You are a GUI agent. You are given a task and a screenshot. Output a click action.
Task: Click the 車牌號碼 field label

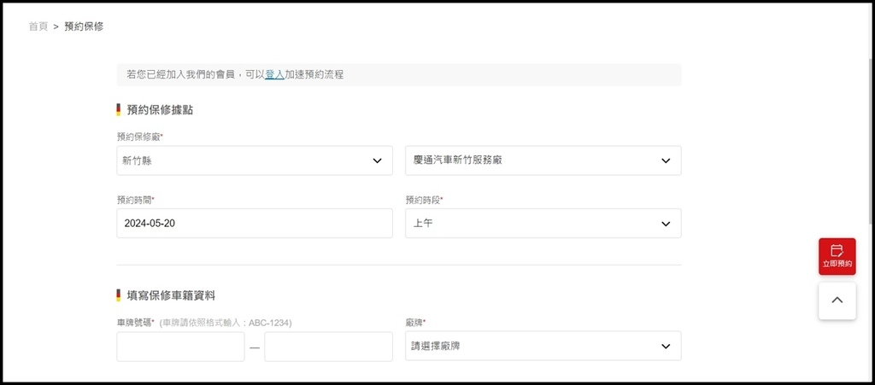pyautogui.click(x=136, y=323)
